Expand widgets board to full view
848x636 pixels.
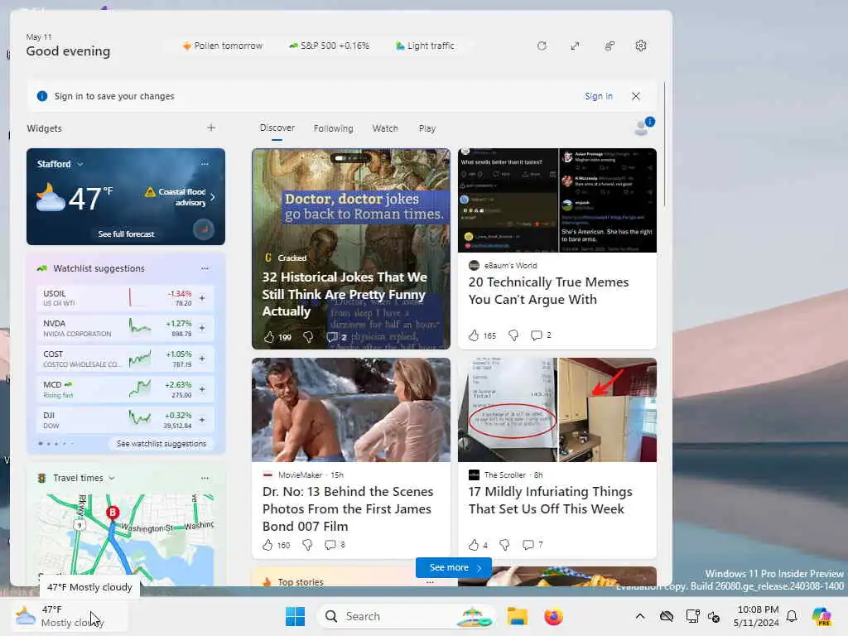[575, 46]
